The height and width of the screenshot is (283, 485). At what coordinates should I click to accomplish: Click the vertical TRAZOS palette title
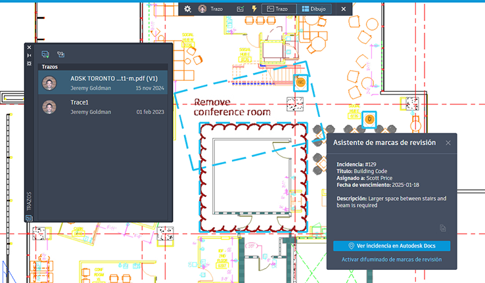pyautogui.click(x=29, y=201)
